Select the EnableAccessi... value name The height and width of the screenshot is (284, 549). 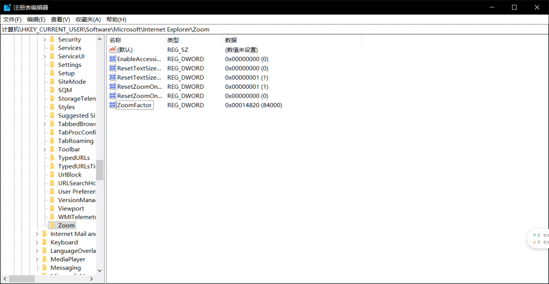coord(139,59)
